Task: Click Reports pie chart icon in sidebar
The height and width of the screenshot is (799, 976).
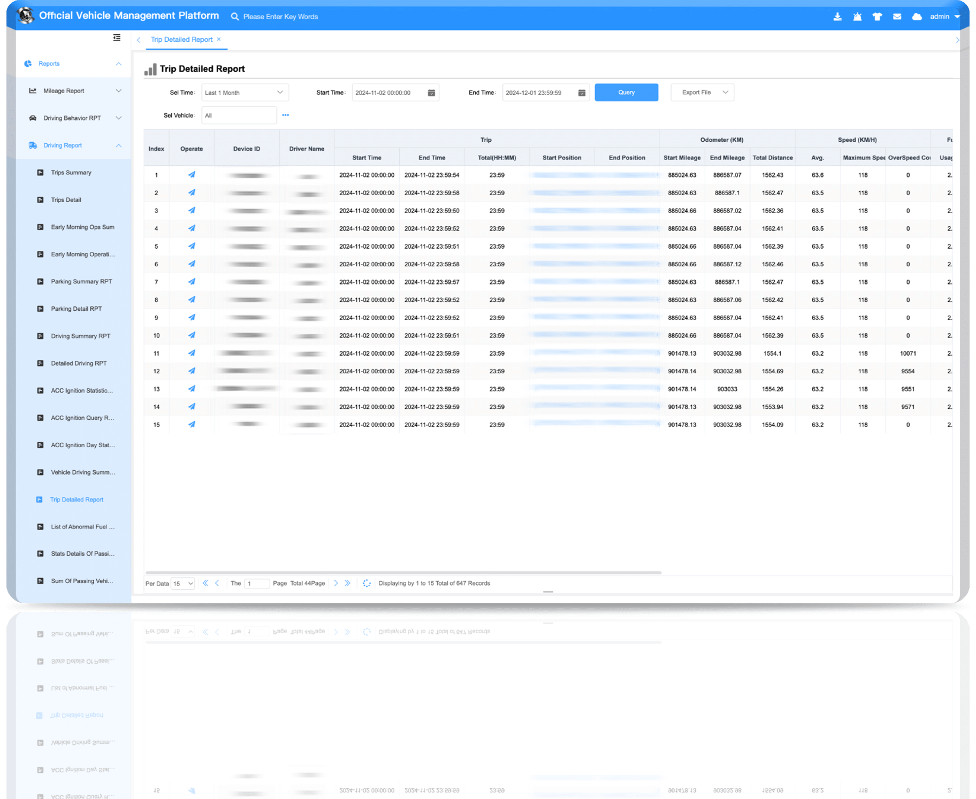Action: (x=28, y=64)
